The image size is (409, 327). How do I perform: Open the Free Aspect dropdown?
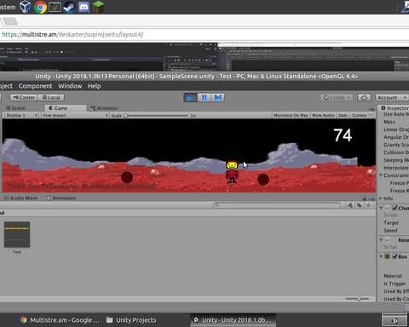(x=75, y=115)
